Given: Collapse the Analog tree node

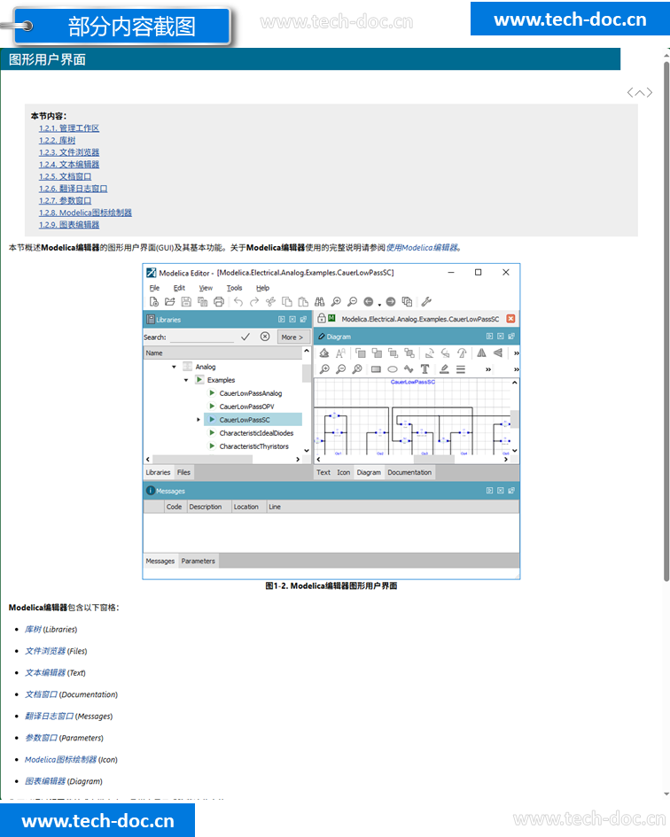Looking at the screenshot, I should click(175, 367).
